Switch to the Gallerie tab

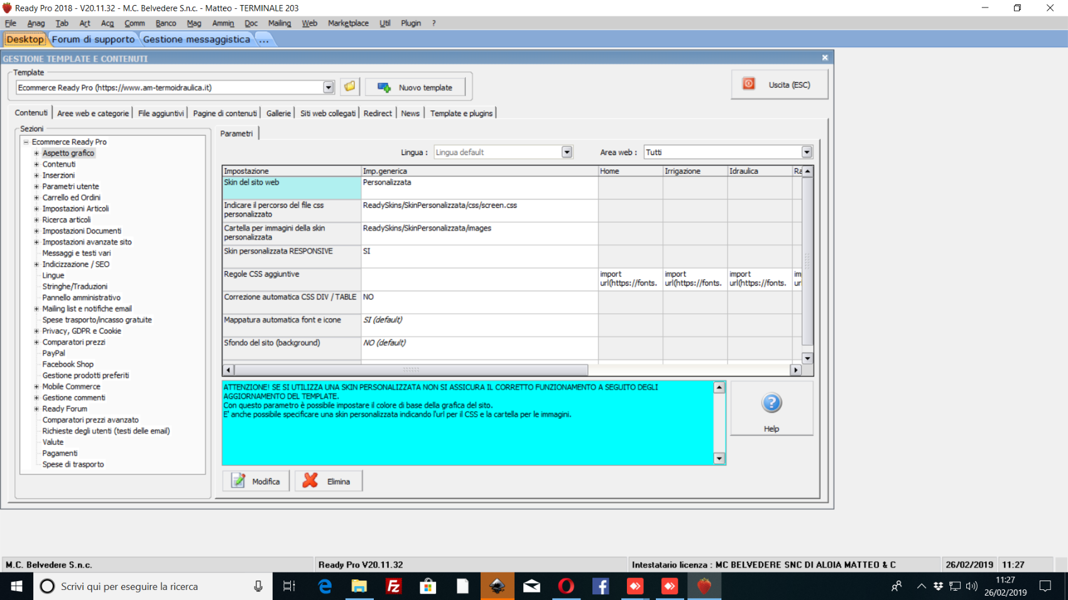click(x=278, y=114)
